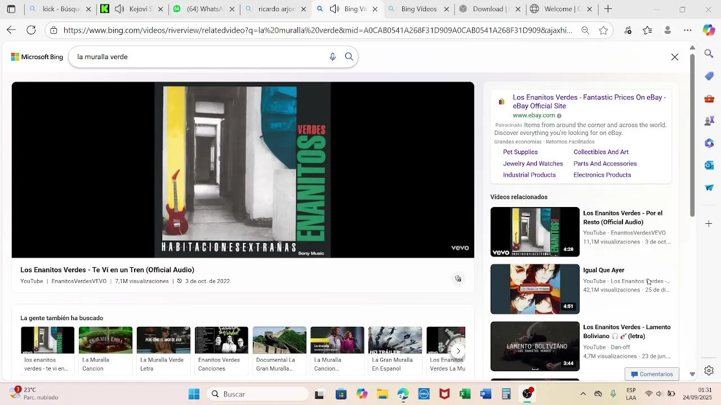Screen dimensions: 721x405
Task: Open the Windows Start menu
Action: [194, 394]
